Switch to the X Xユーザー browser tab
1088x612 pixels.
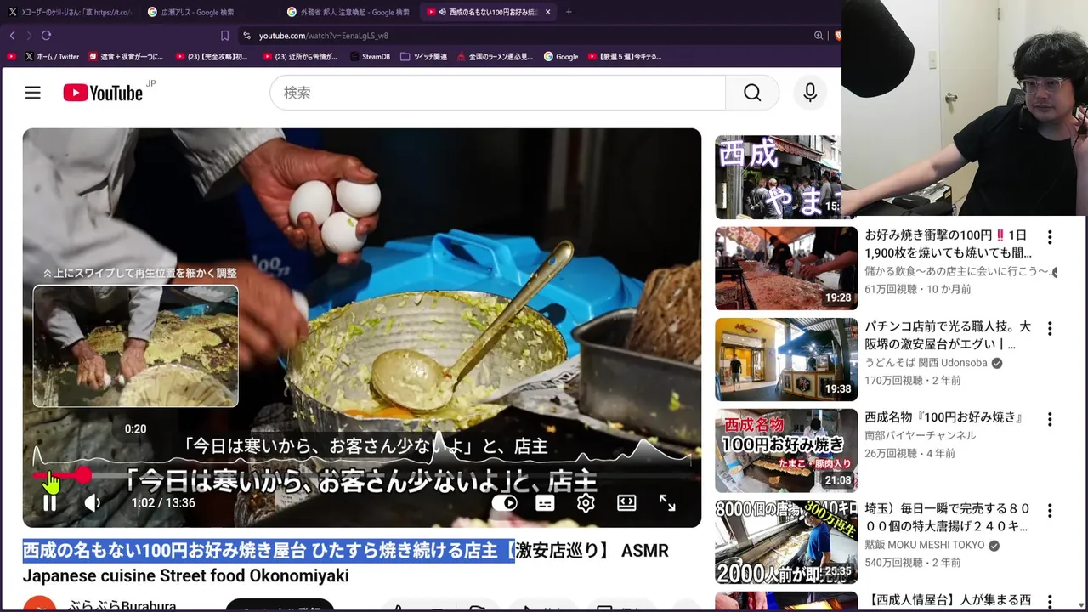pyautogui.click(x=70, y=12)
